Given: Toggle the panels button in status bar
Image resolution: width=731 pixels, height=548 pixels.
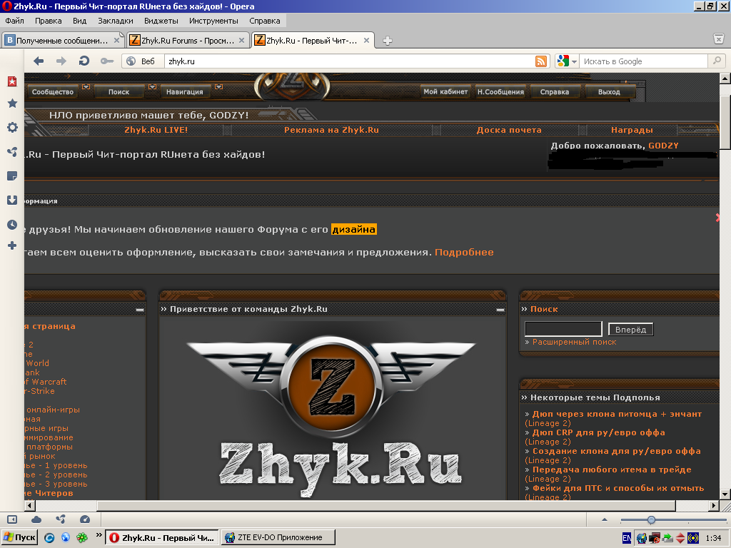Looking at the screenshot, I should (12, 519).
